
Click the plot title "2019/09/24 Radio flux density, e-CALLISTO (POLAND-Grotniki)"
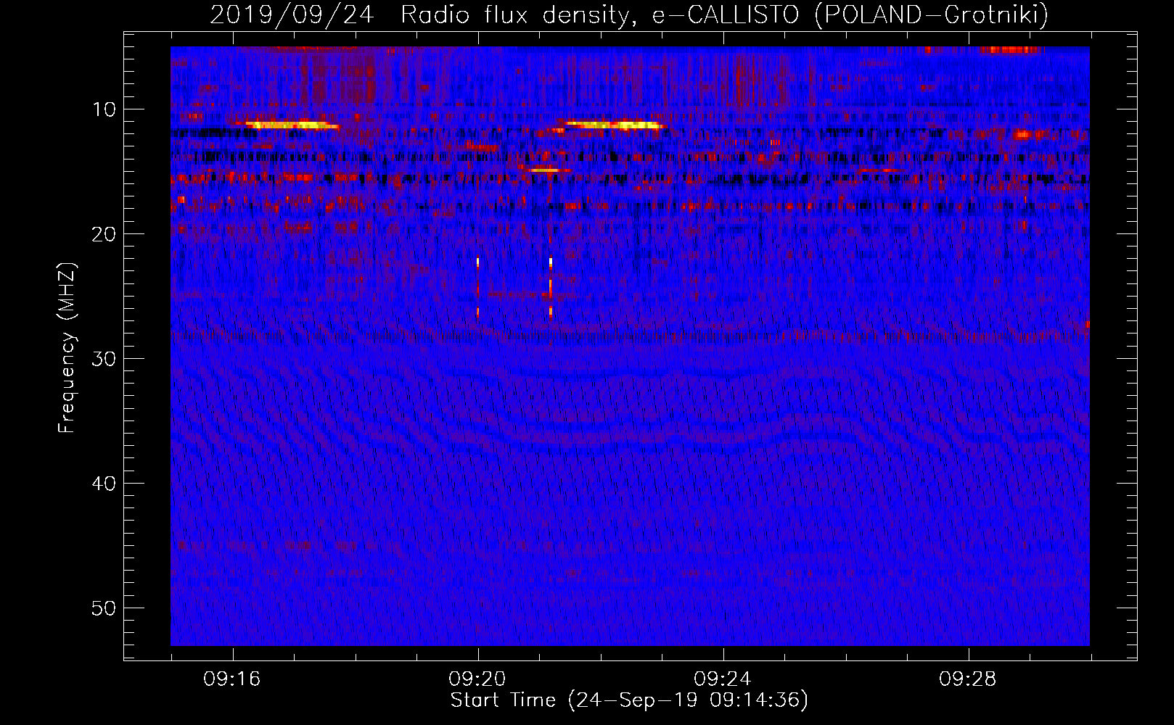pos(629,14)
